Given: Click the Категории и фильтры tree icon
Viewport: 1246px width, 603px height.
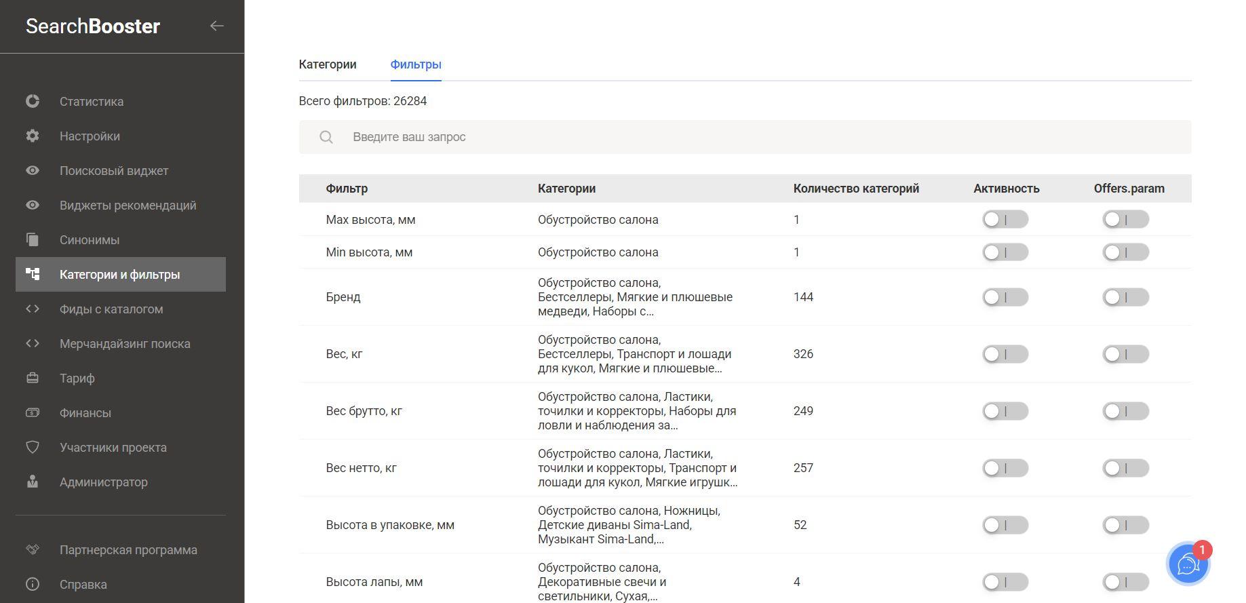Looking at the screenshot, I should 33,274.
